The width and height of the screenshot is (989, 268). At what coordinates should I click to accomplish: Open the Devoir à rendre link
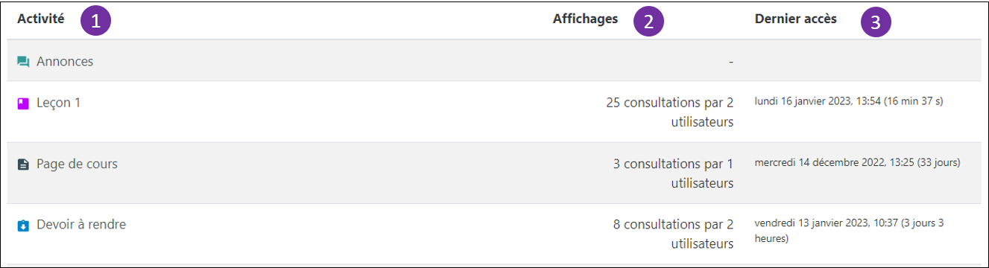(81, 225)
